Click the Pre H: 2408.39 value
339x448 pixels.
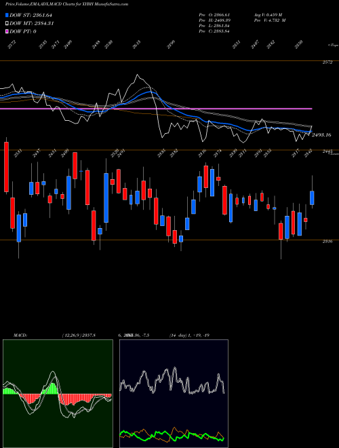215,20
